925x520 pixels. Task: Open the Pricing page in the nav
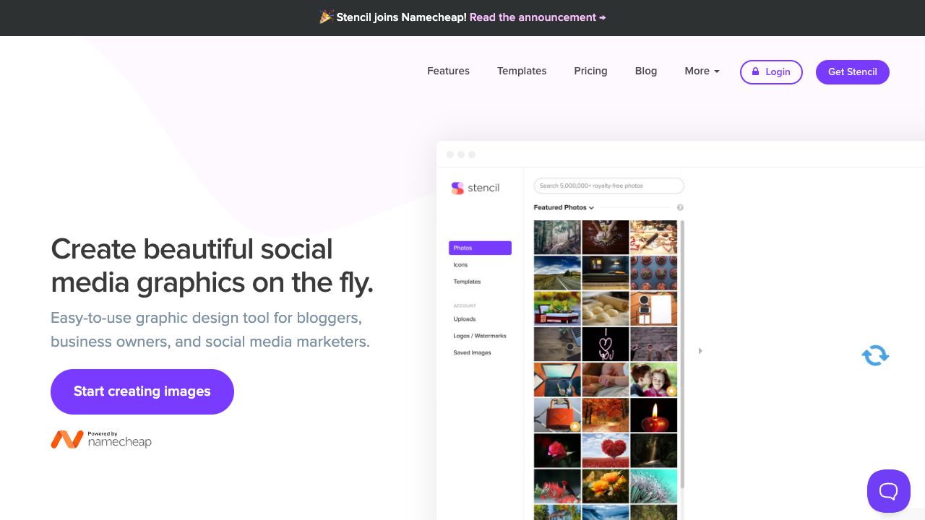[590, 71]
